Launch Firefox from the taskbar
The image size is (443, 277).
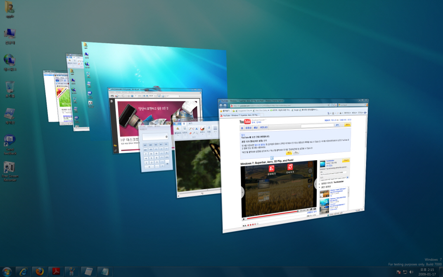point(39,271)
